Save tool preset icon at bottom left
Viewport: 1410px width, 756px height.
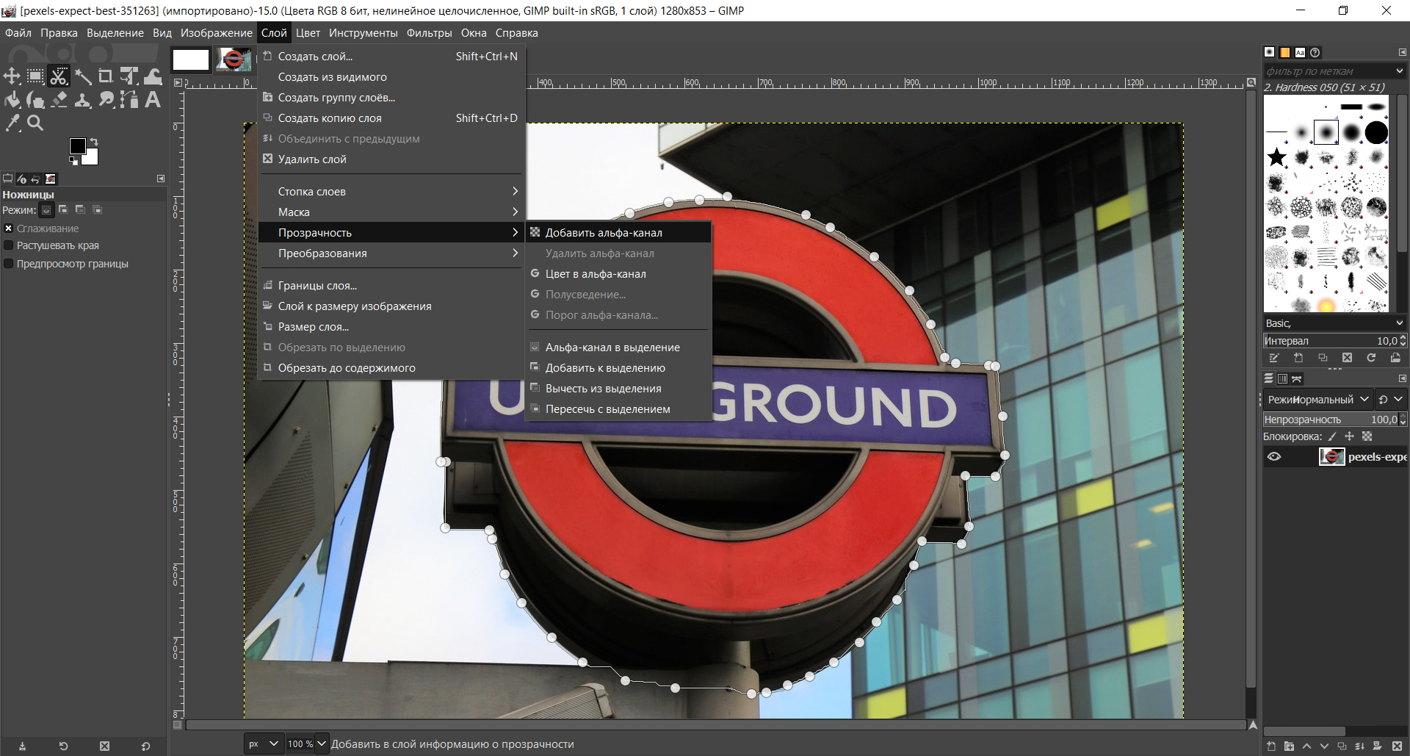coord(22,746)
